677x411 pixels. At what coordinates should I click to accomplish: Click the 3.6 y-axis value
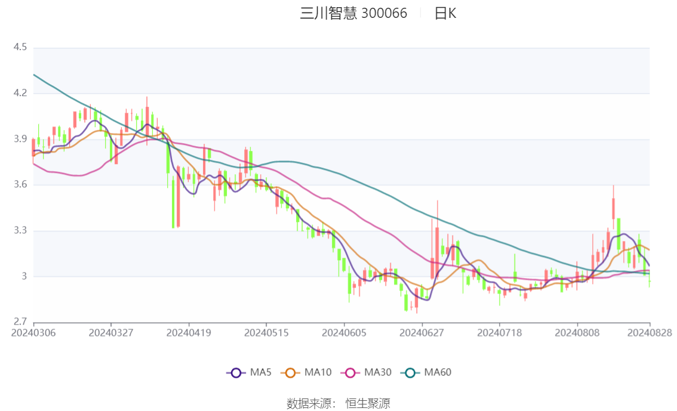(x=20, y=184)
